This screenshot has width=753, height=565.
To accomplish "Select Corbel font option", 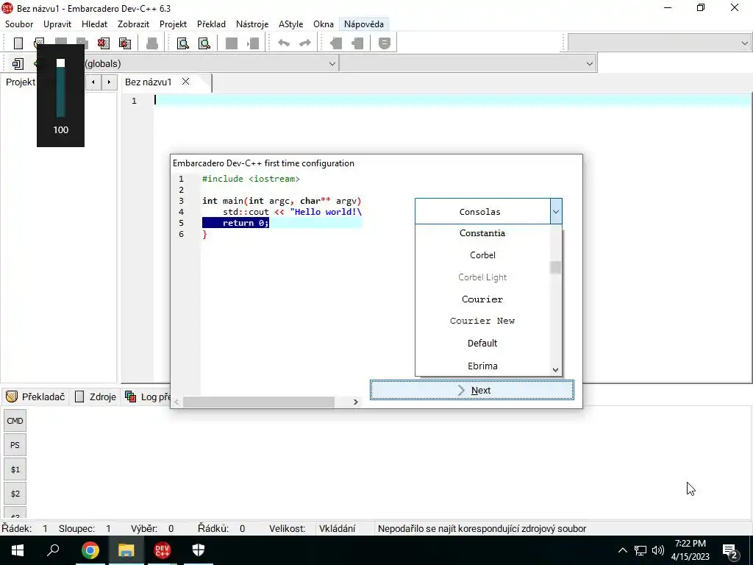I will pos(482,255).
